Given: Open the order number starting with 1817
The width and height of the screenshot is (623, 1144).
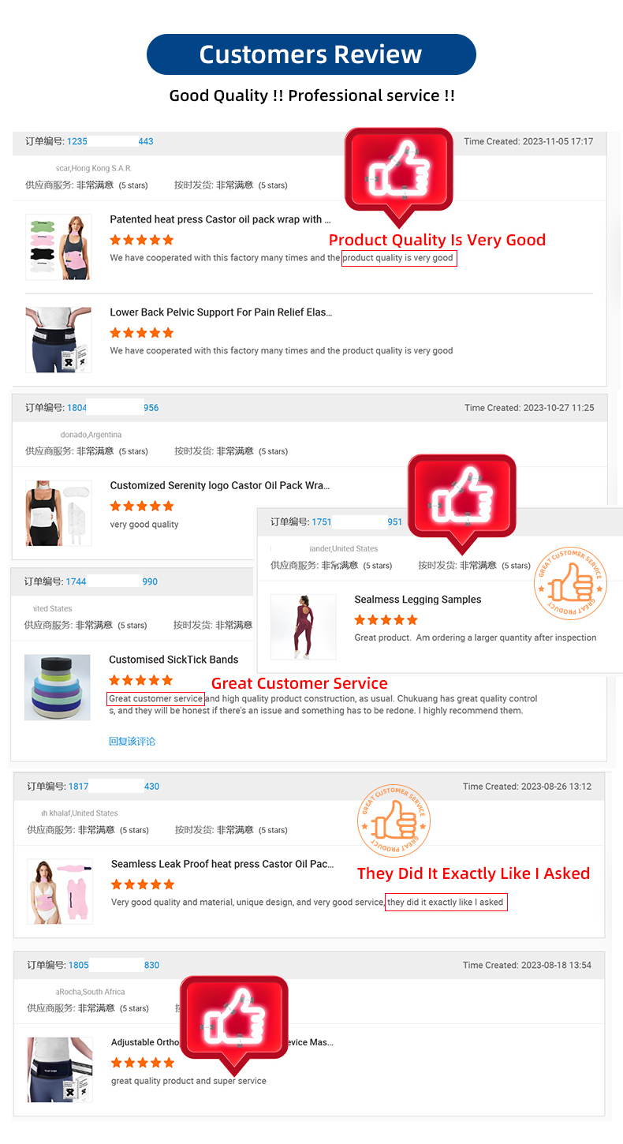Looking at the screenshot, I should coord(114,786).
